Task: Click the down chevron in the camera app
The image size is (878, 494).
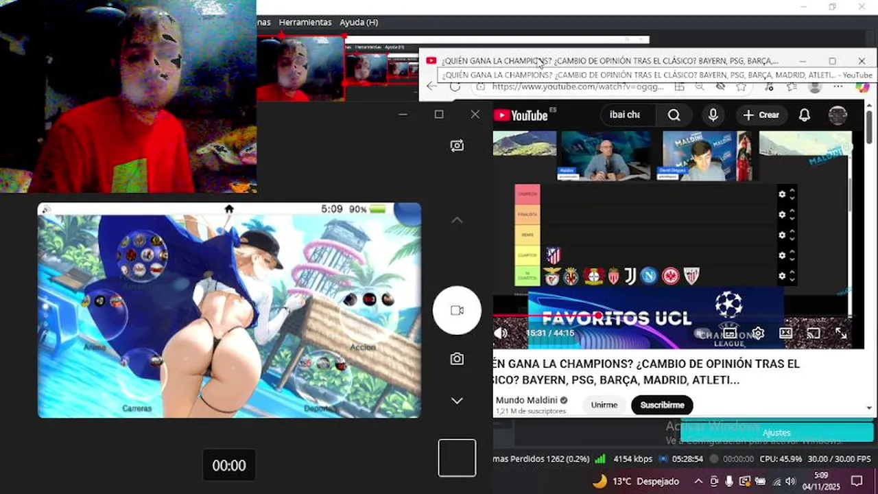Action: 457,401
